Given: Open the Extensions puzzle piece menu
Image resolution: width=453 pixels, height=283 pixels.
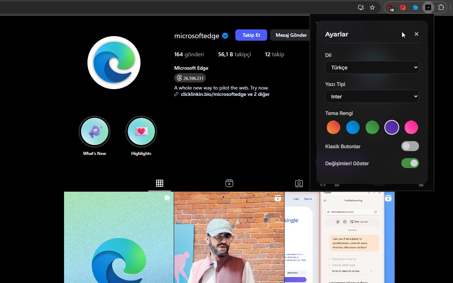Looking at the screenshot, I should tap(441, 7).
